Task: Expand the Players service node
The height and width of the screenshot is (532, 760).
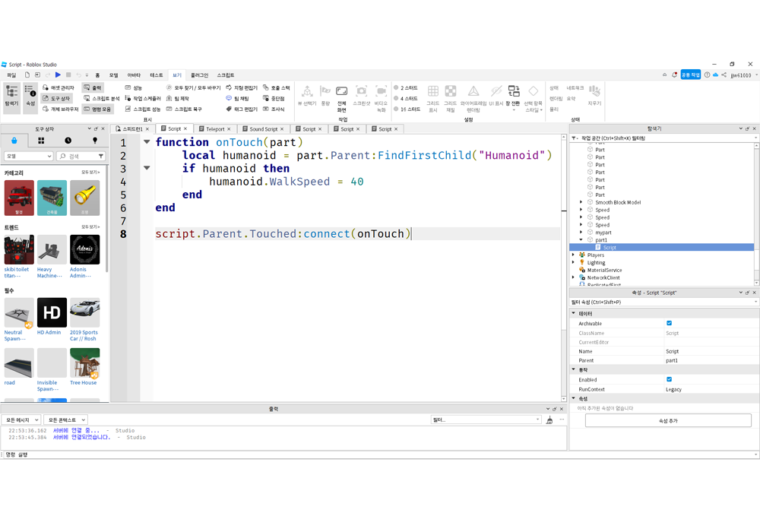Action: coord(573,255)
